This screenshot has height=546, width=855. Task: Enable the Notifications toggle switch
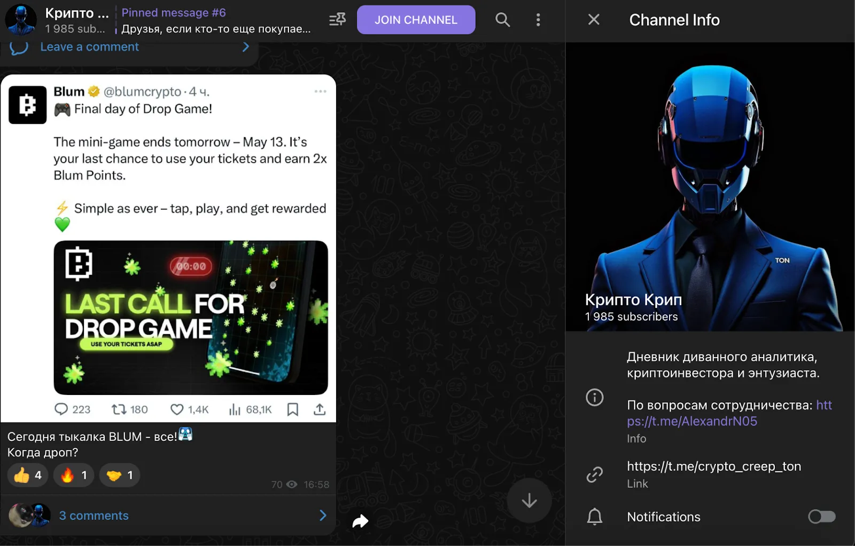822,517
